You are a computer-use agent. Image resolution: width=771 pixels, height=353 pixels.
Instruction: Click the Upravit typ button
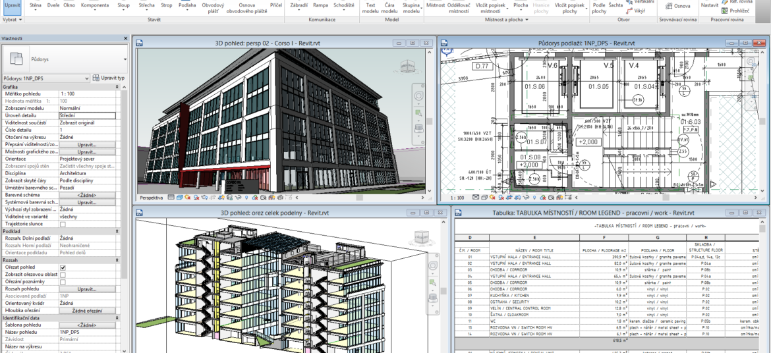point(109,78)
